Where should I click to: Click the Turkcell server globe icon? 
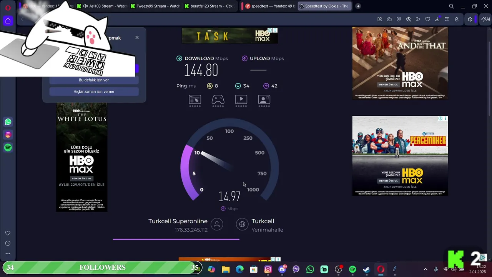click(242, 224)
